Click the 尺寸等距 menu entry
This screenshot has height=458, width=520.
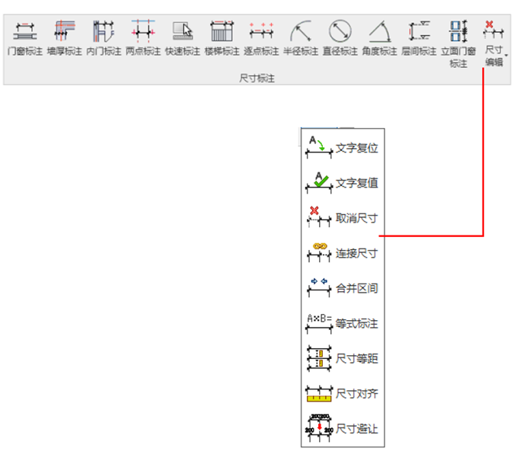(x=342, y=358)
